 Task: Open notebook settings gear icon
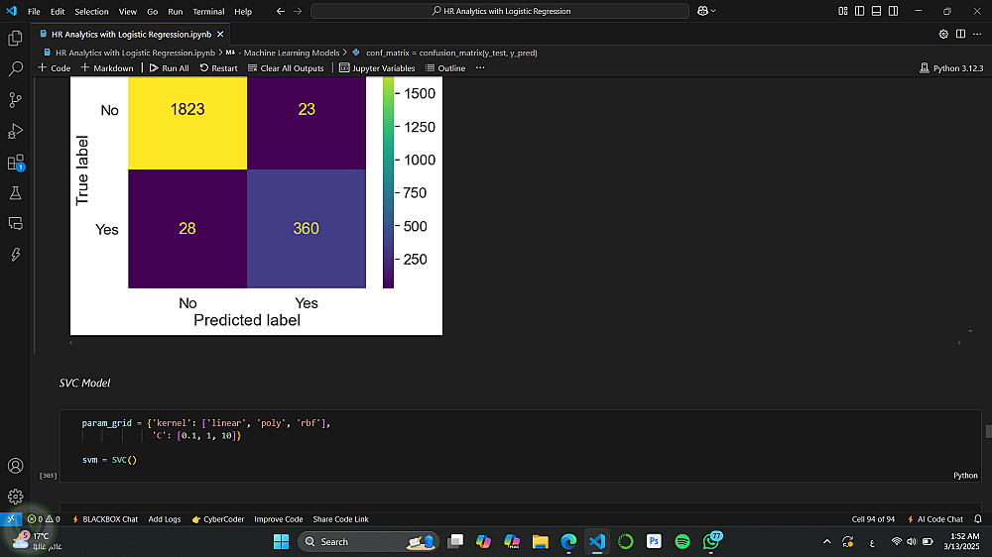pyautogui.click(x=943, y=34)
